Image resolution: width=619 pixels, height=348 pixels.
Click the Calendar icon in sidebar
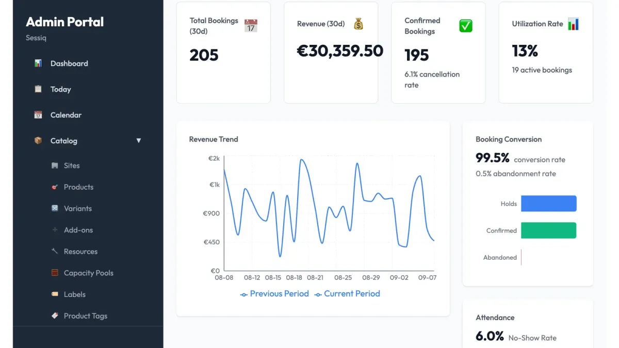tap(38, 115)
